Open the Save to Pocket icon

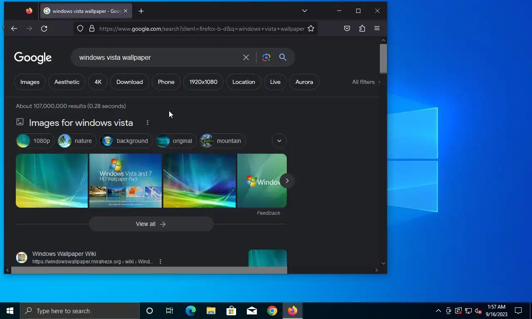(347, 28)
